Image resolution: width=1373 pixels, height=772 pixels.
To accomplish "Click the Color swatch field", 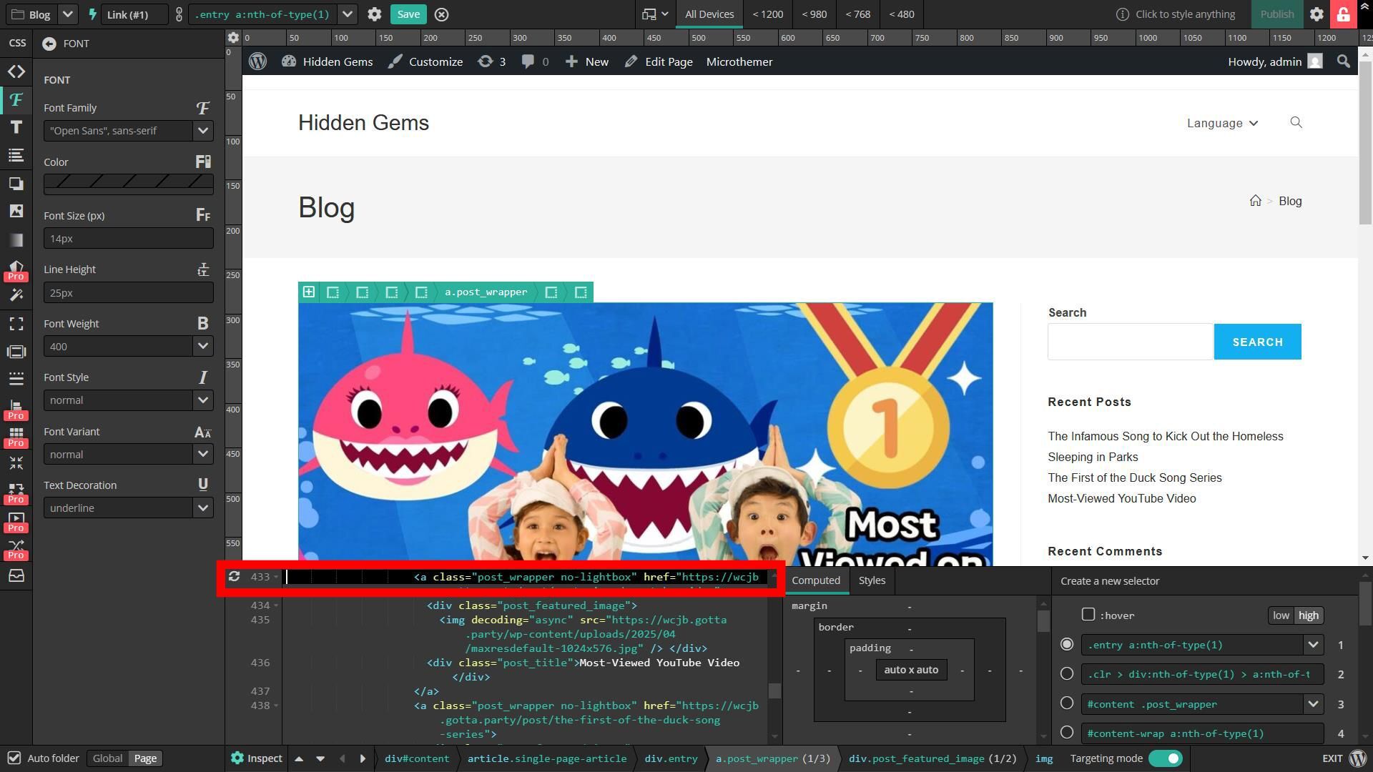I will (129, 184).
